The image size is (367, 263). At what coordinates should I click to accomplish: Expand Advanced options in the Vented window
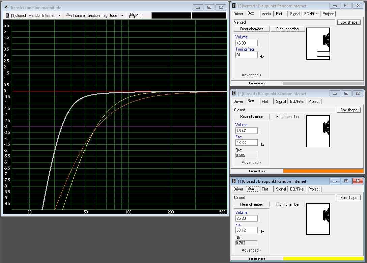pos(251,75)
